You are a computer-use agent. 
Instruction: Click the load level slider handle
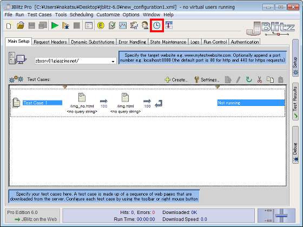281,216
